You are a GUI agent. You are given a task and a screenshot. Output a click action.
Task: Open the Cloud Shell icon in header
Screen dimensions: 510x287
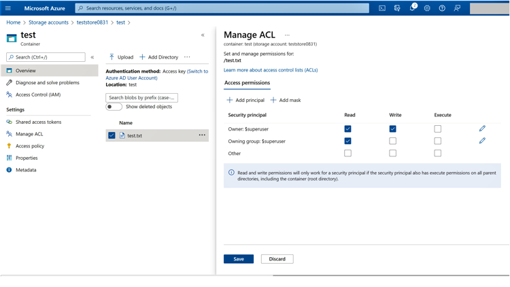tap(382, 8)
